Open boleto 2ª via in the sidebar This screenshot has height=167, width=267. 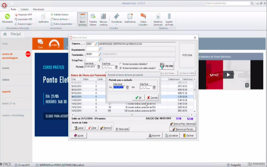pos(9,104)
